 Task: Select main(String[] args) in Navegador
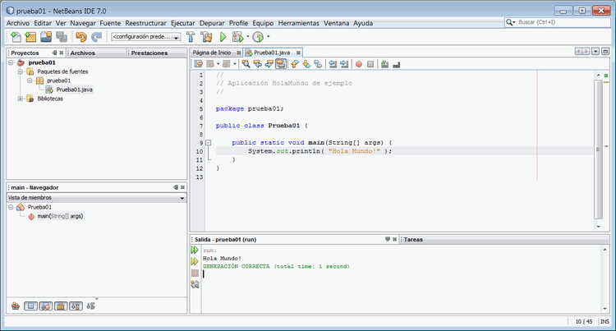click(x=60, y=216)
